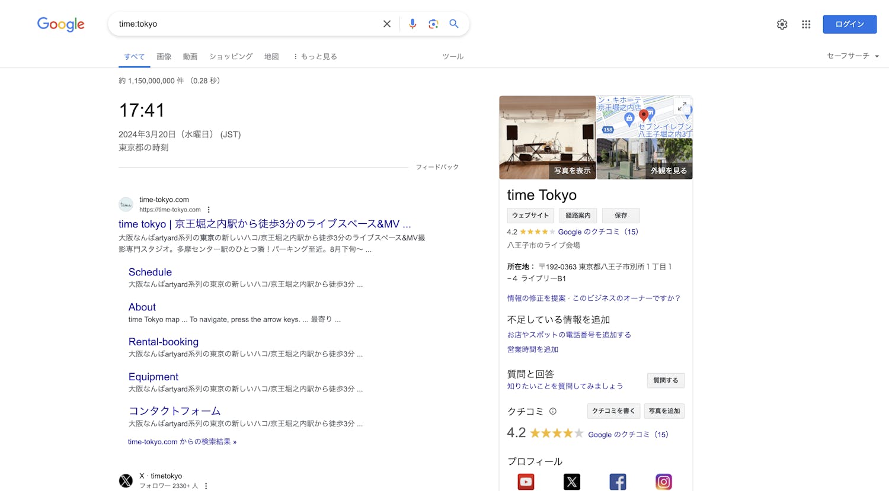Open the Instagram profile icon
Image resolution: width=889 pixels, height=491 pixels.
coord(664,482)
